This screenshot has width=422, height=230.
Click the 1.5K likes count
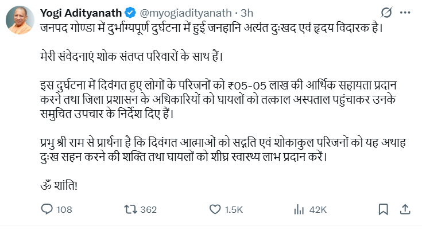[x=234, y=210]
